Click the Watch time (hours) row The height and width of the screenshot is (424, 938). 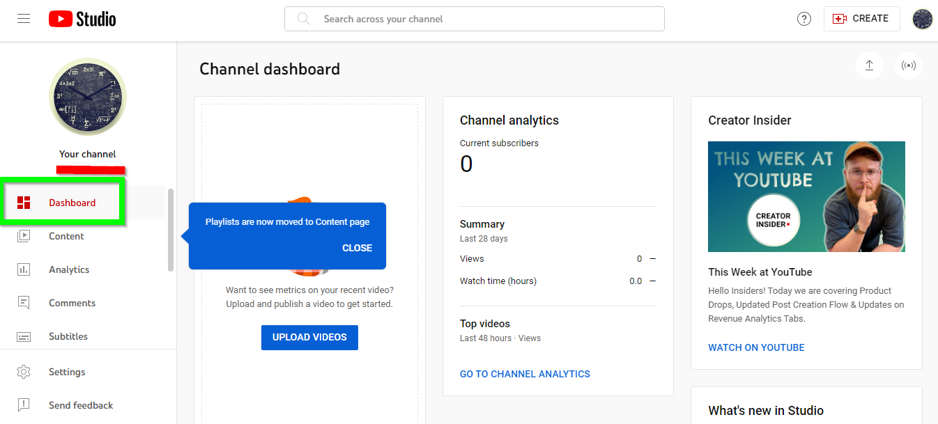[558, 281]
